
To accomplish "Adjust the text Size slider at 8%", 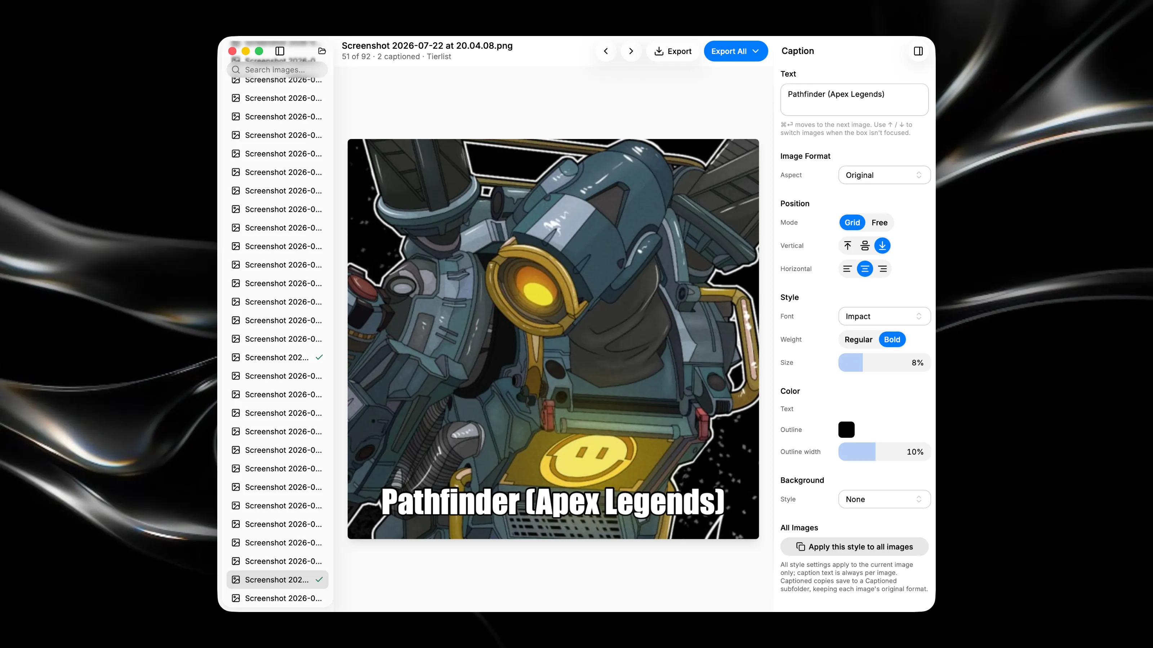I will pyautogui.click(x=884, y=363).
